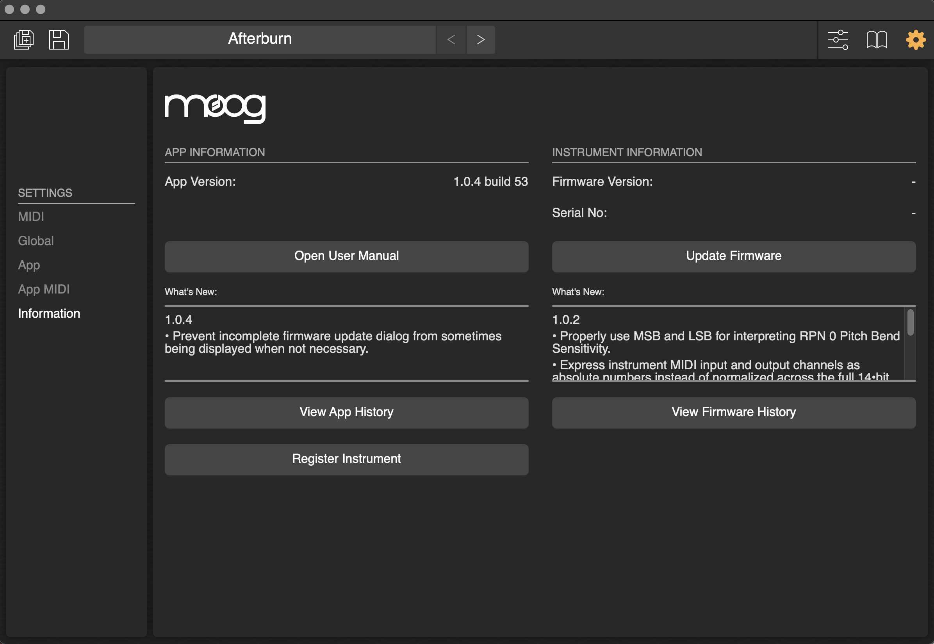Open View Firmware History

pyautogui.click(x=733, y=413)
